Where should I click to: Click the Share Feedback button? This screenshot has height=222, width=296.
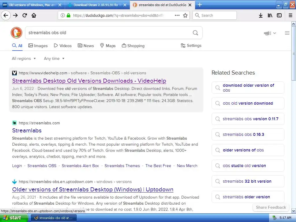pyautogui.click(x=271, y=207)
